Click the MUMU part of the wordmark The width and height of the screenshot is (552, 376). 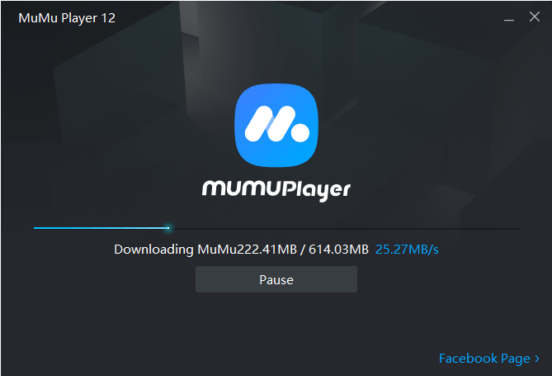coord(242,188)
